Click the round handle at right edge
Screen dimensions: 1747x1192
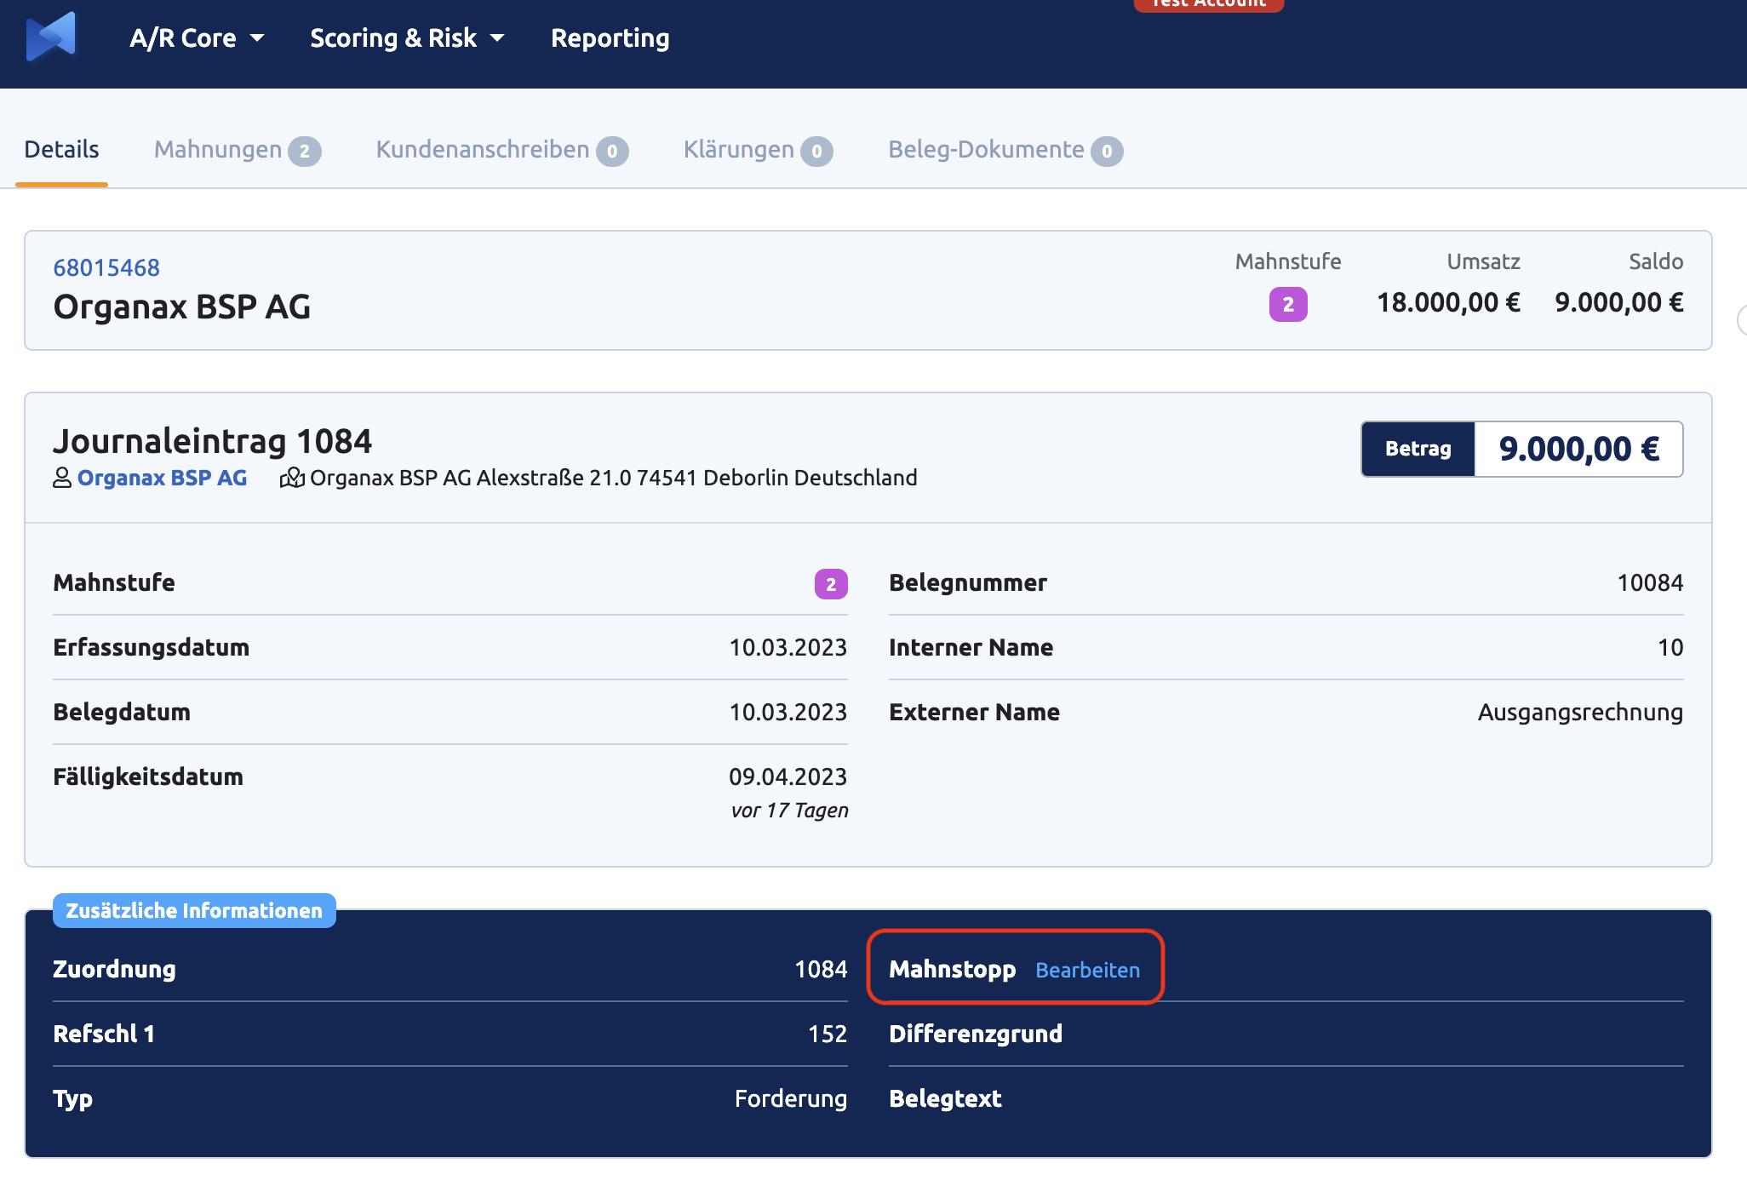pos(1742,321)
